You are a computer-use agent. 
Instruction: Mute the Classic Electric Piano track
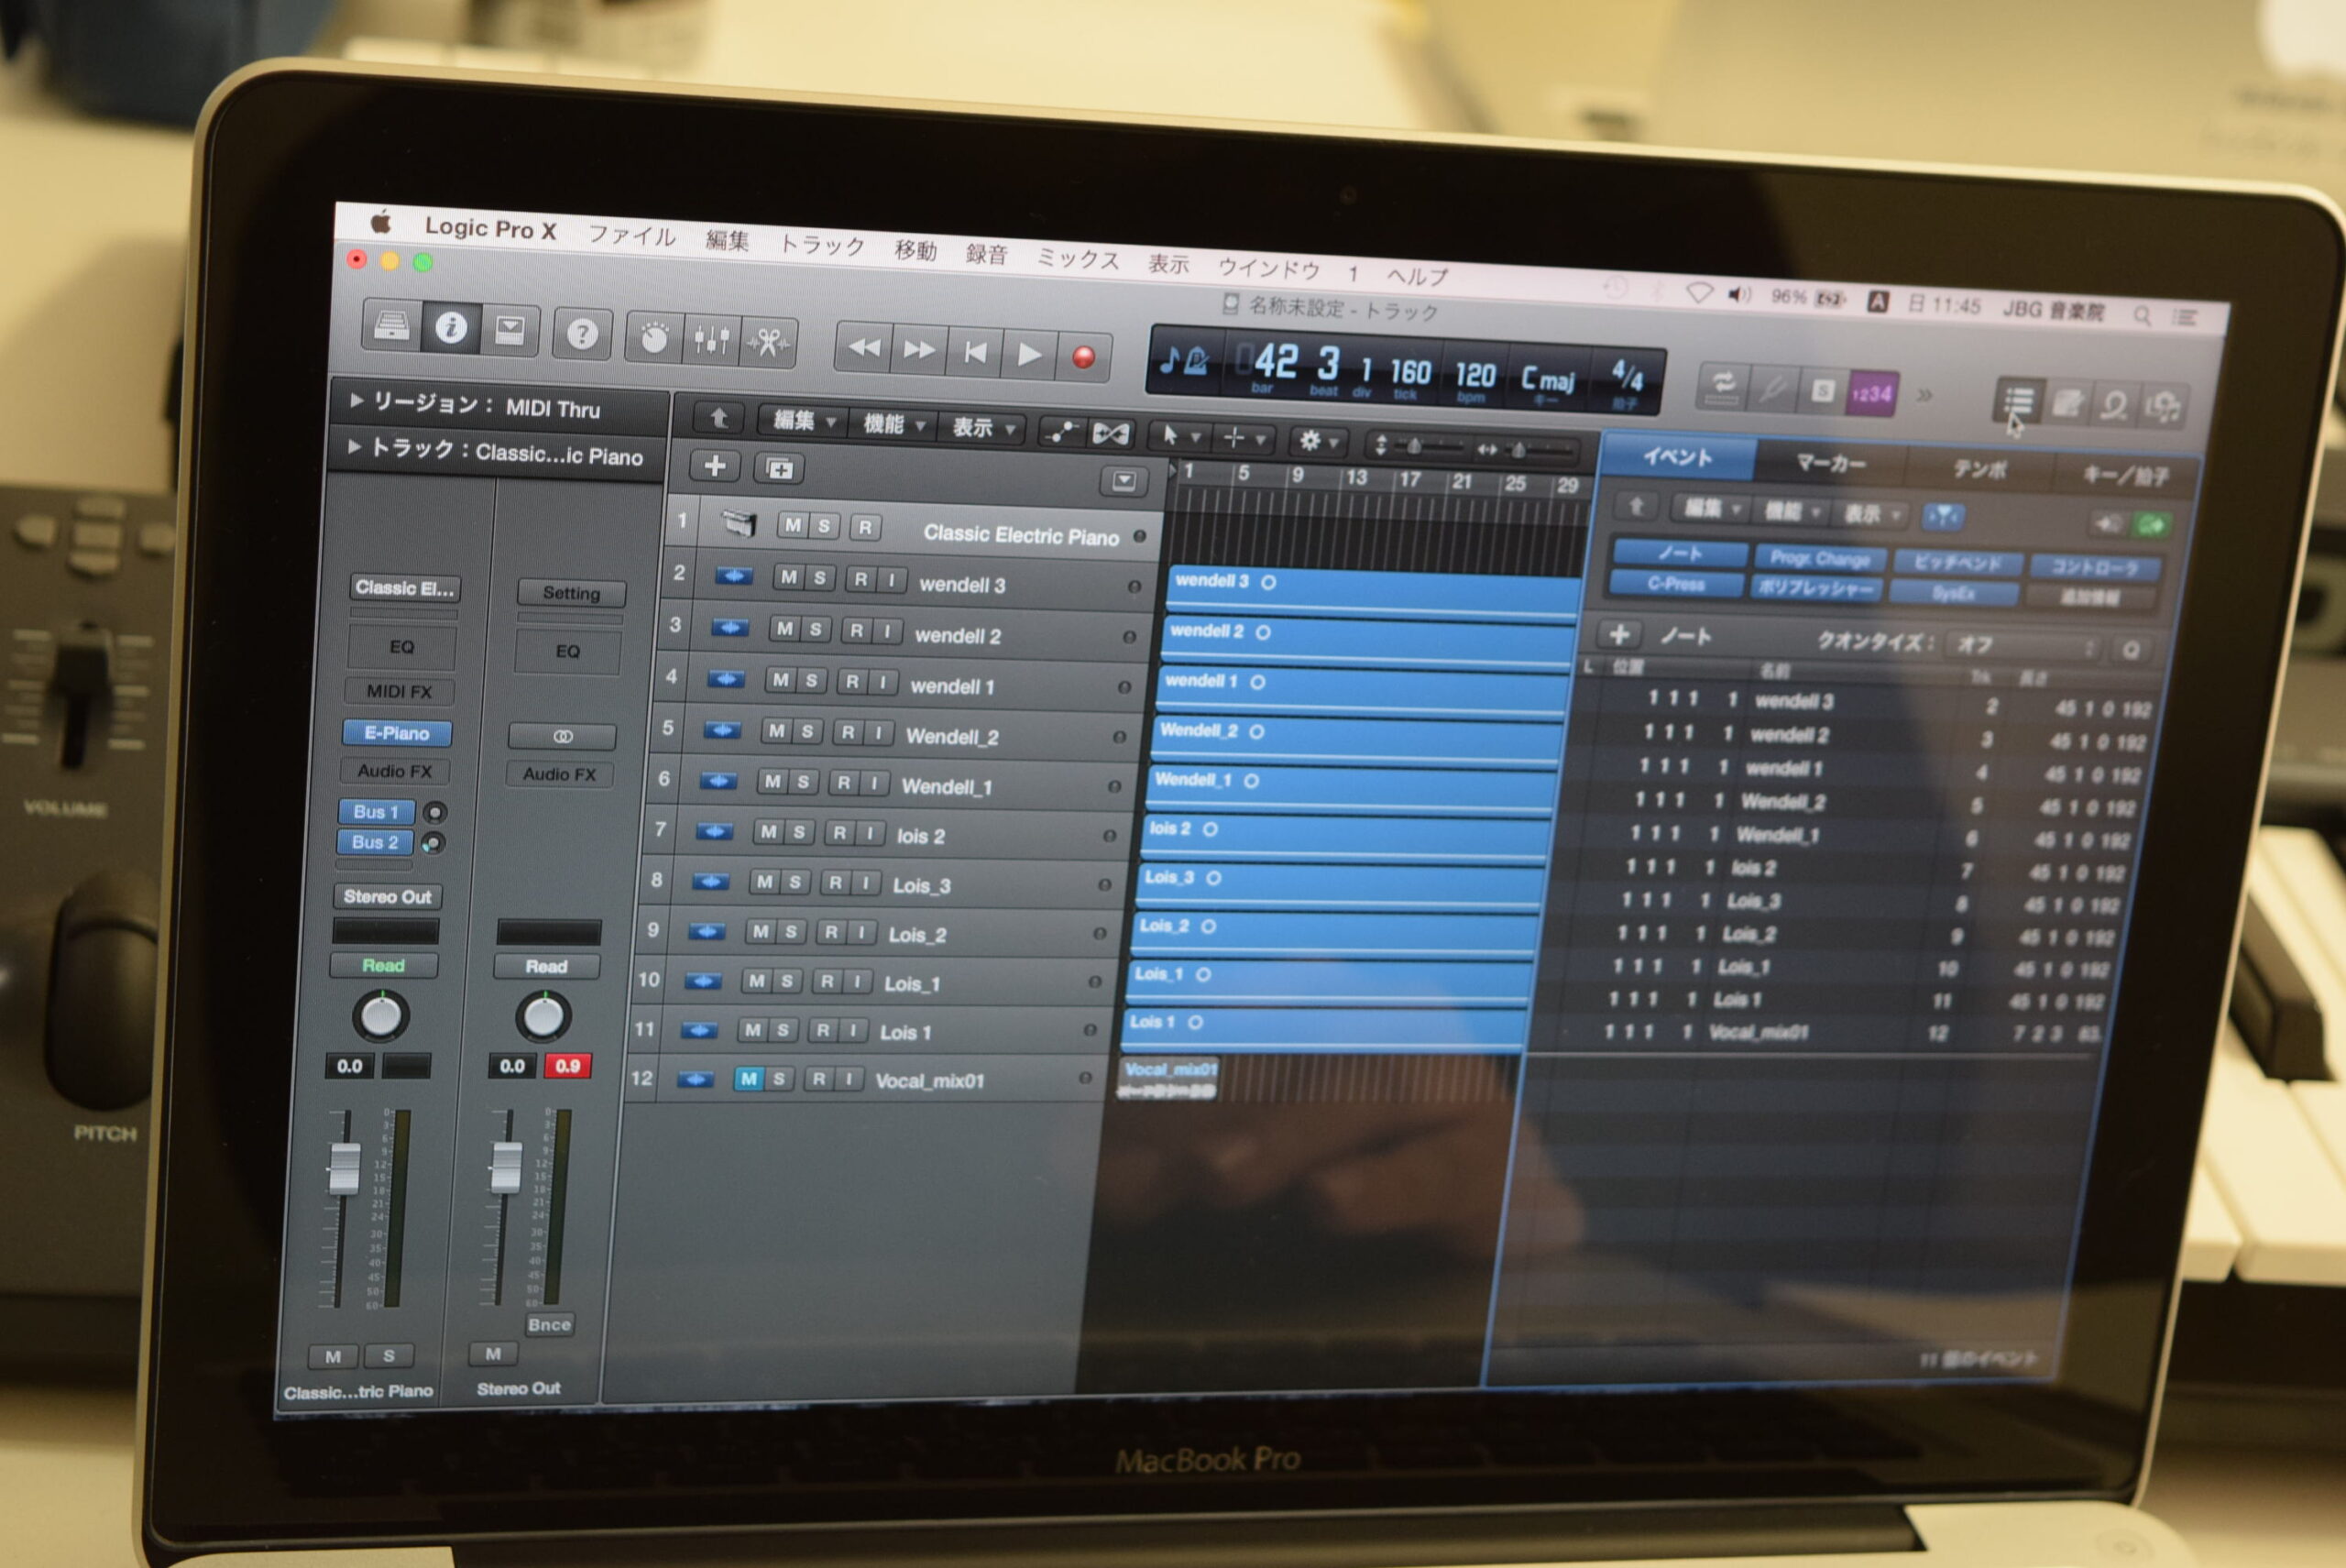point(793,525)
